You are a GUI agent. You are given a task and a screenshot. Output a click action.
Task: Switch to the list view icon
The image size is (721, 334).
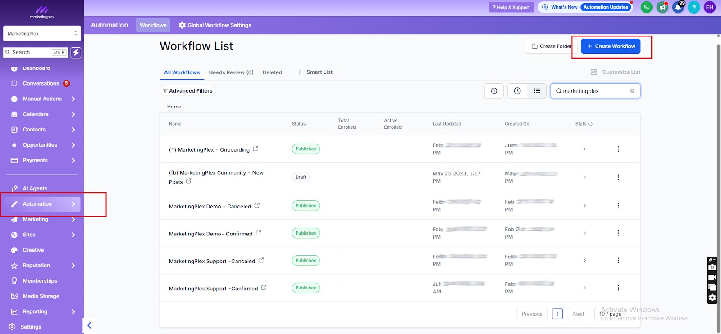[537, 91]
